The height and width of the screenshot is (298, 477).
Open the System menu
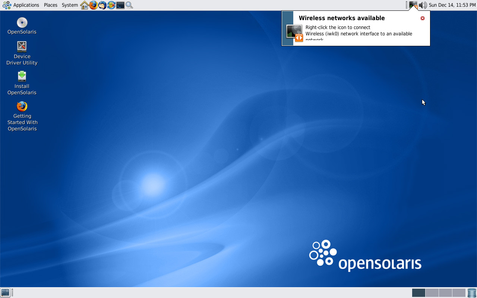coord(70,5)
